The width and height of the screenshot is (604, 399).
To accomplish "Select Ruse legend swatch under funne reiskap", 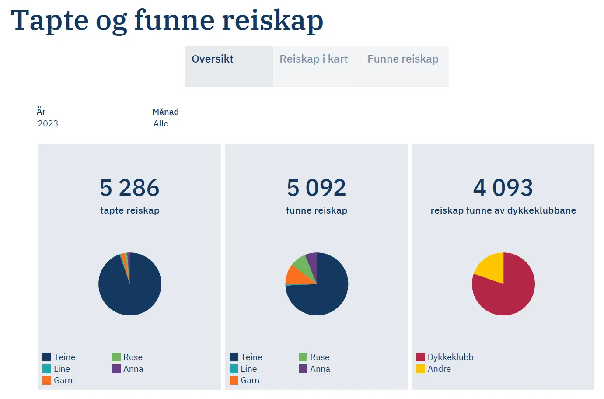I will pos(304,357).
